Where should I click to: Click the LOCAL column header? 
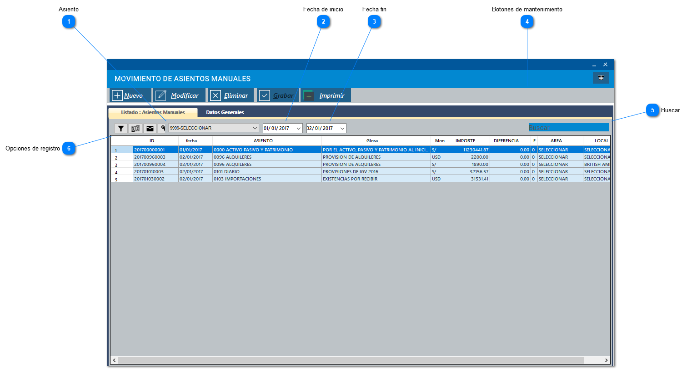click(597, 141)
